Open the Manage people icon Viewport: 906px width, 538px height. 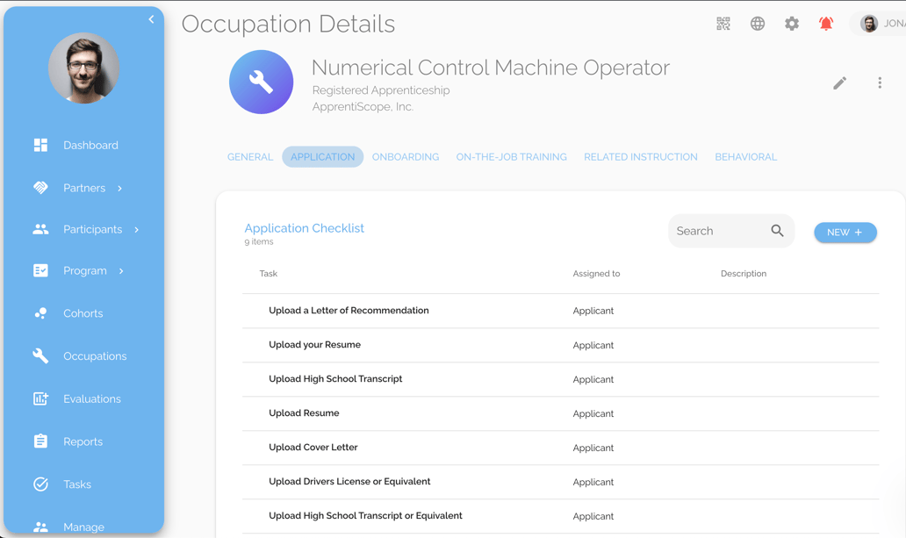click(40, 525)
